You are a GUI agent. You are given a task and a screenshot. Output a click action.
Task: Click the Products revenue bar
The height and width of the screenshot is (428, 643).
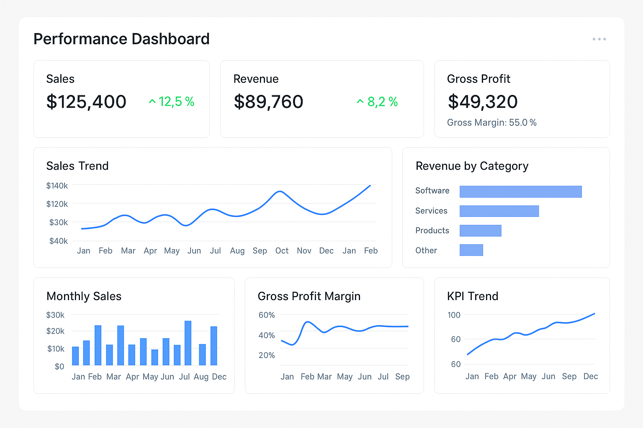coord(480,230)
